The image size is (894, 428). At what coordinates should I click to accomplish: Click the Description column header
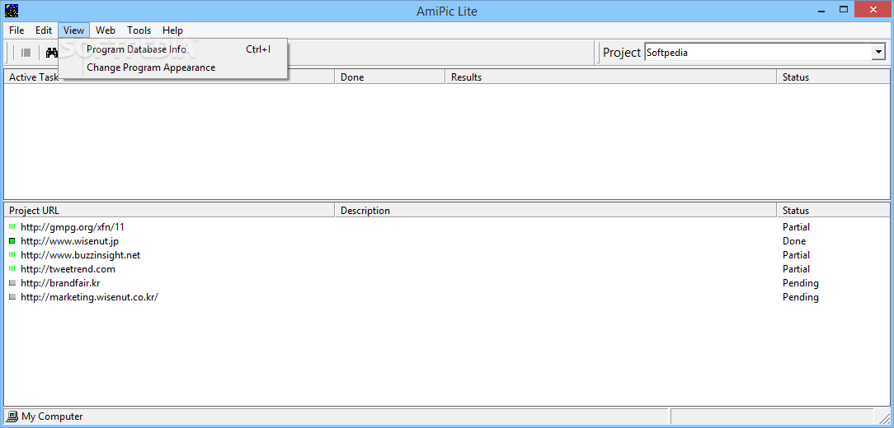pos(556,211)
